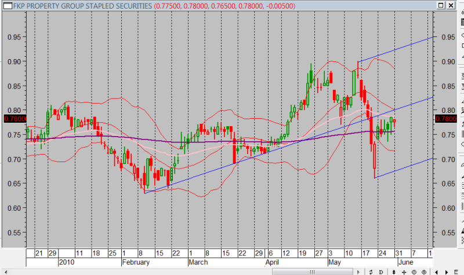Click the March month label

198,262
